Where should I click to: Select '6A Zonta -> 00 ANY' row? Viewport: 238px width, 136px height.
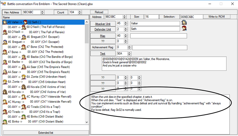(43, 82)
